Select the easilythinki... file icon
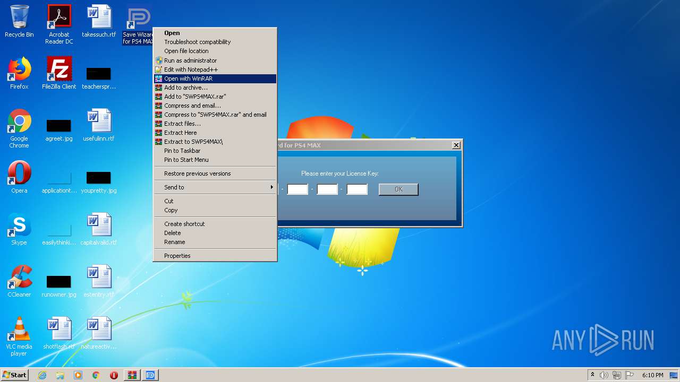Image resolution: width=680 pixels, height=382 pixels. 59,233
